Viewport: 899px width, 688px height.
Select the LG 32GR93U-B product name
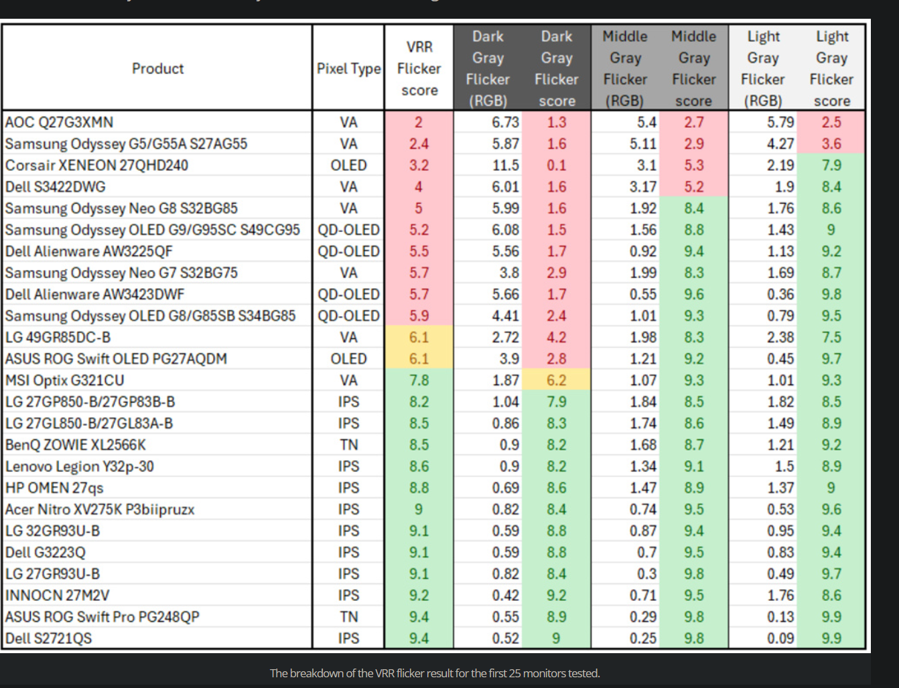[x=52, y=531]
